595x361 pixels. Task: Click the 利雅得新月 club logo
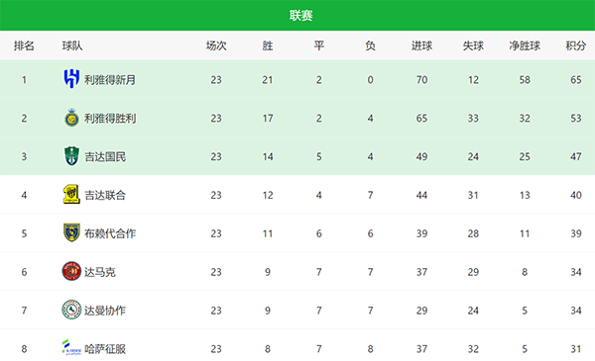click(x=71, y=79)
